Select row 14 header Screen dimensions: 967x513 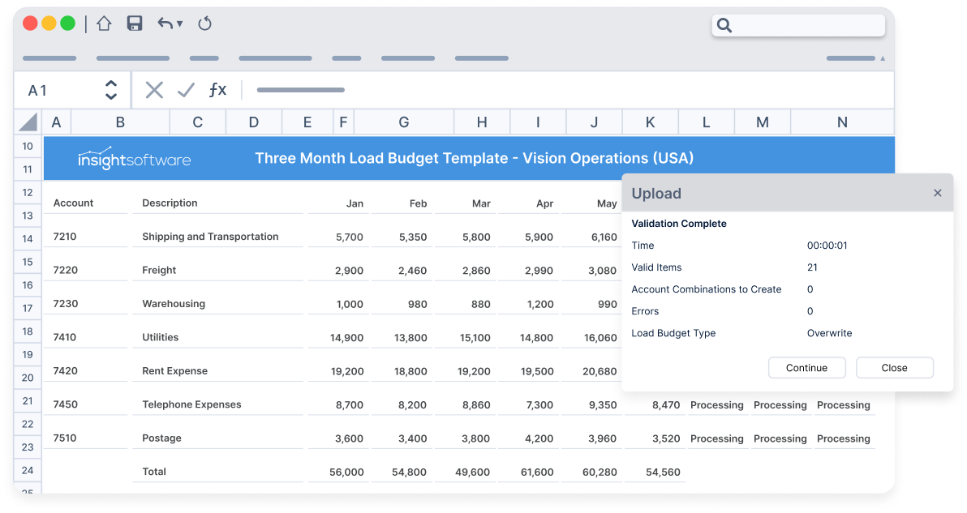click(28, 239)
